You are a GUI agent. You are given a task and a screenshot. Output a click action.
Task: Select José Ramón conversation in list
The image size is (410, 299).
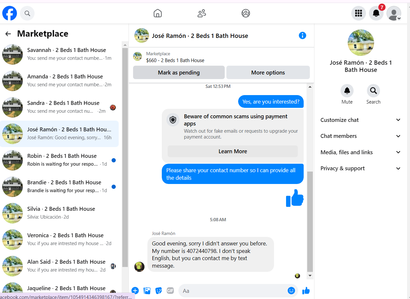coord(59,134)
